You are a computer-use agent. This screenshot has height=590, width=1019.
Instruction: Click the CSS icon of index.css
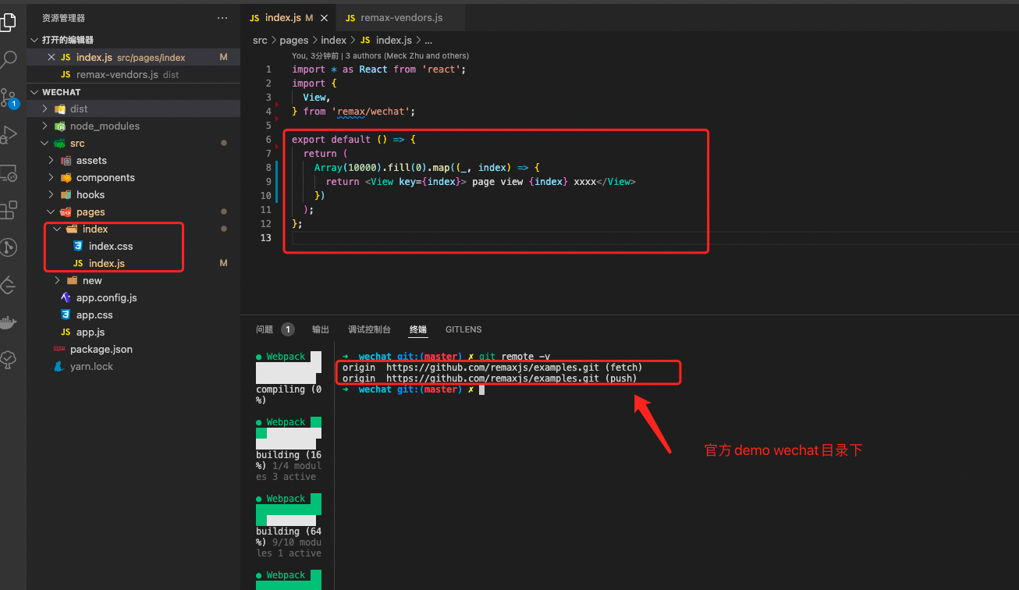point(78,246)
